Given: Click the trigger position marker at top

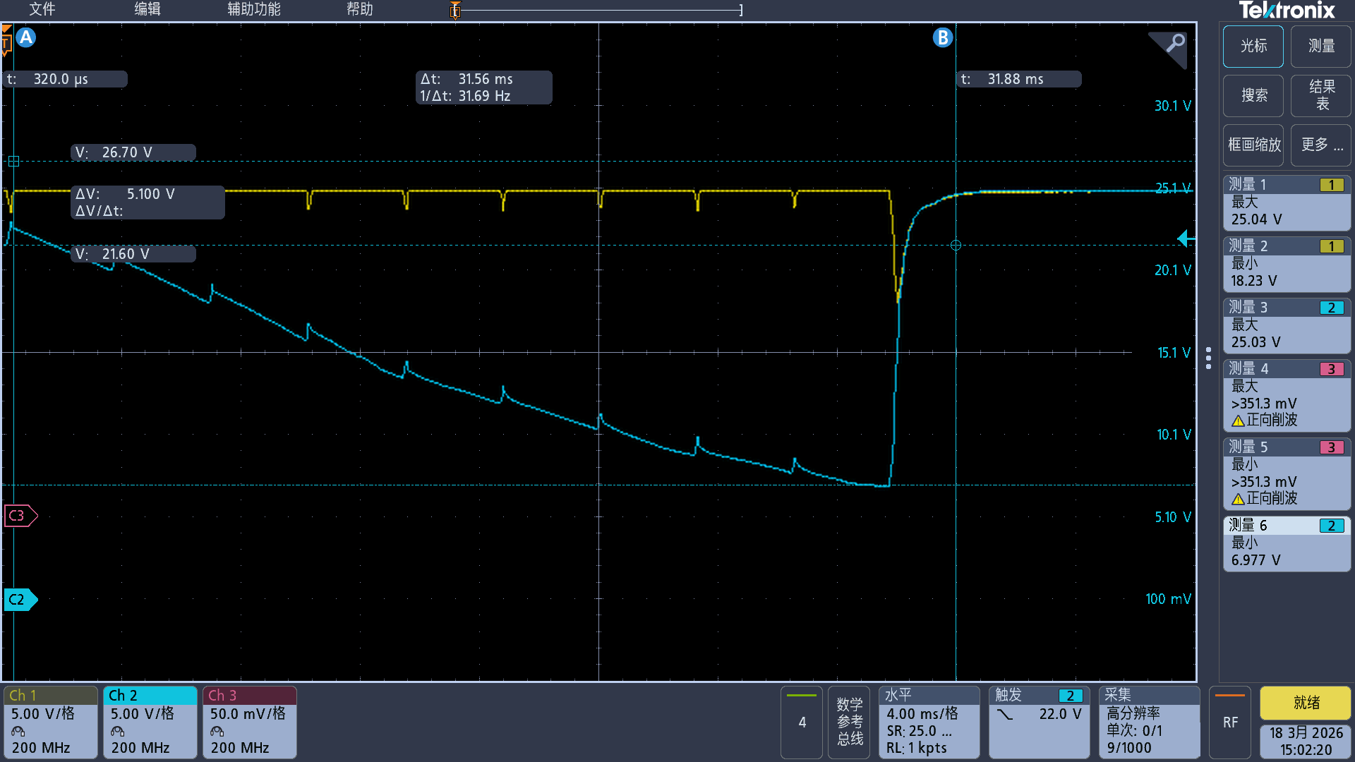Looking at the screenshot, I should 455,10.
